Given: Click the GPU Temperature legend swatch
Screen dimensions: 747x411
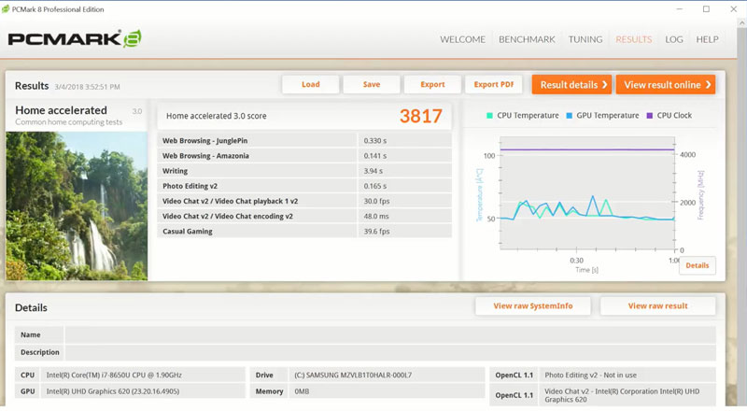Looking at the screenshot, I should tap(569, 116).
